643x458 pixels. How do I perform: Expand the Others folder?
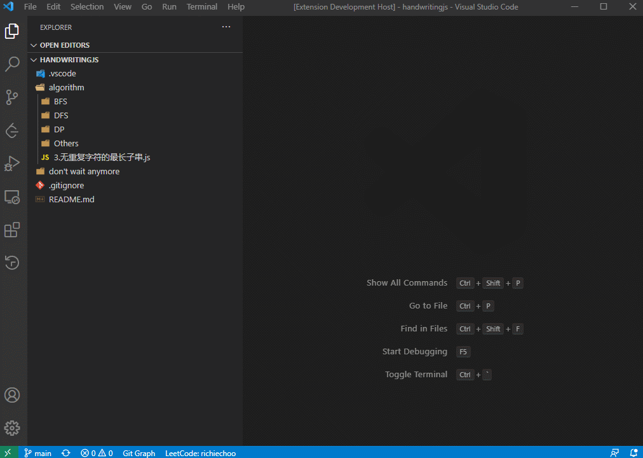click(x=135, y=143)
